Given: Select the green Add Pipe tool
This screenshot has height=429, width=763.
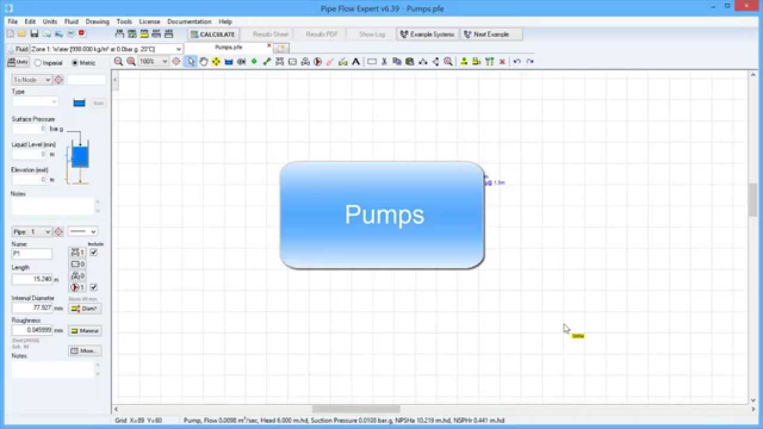Looking at the screenshot, I should 267,61.
